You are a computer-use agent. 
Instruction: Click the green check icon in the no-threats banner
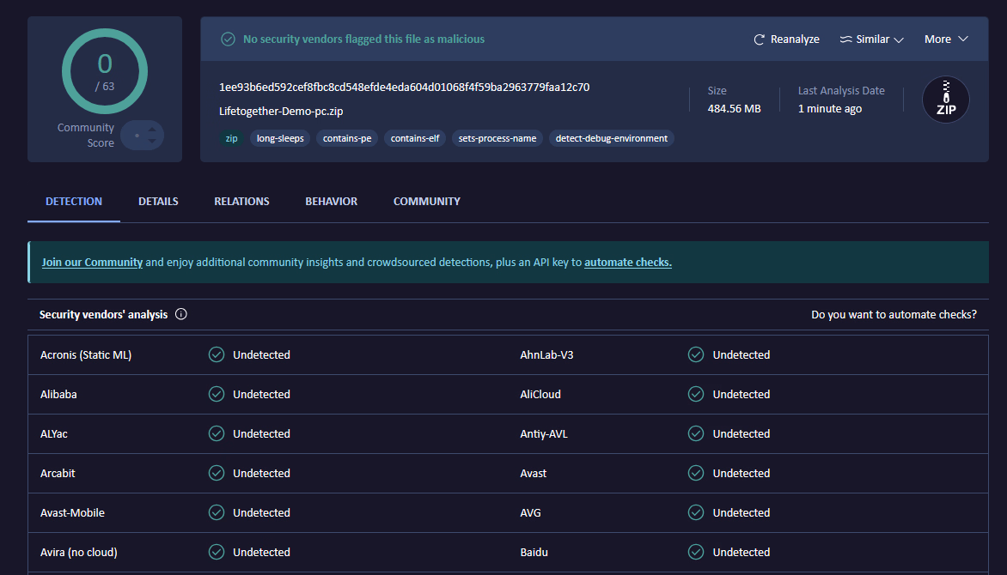pos(228,39)
